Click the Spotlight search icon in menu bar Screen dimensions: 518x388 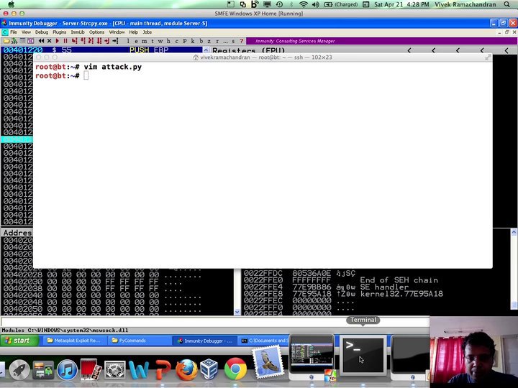(506, 4)
